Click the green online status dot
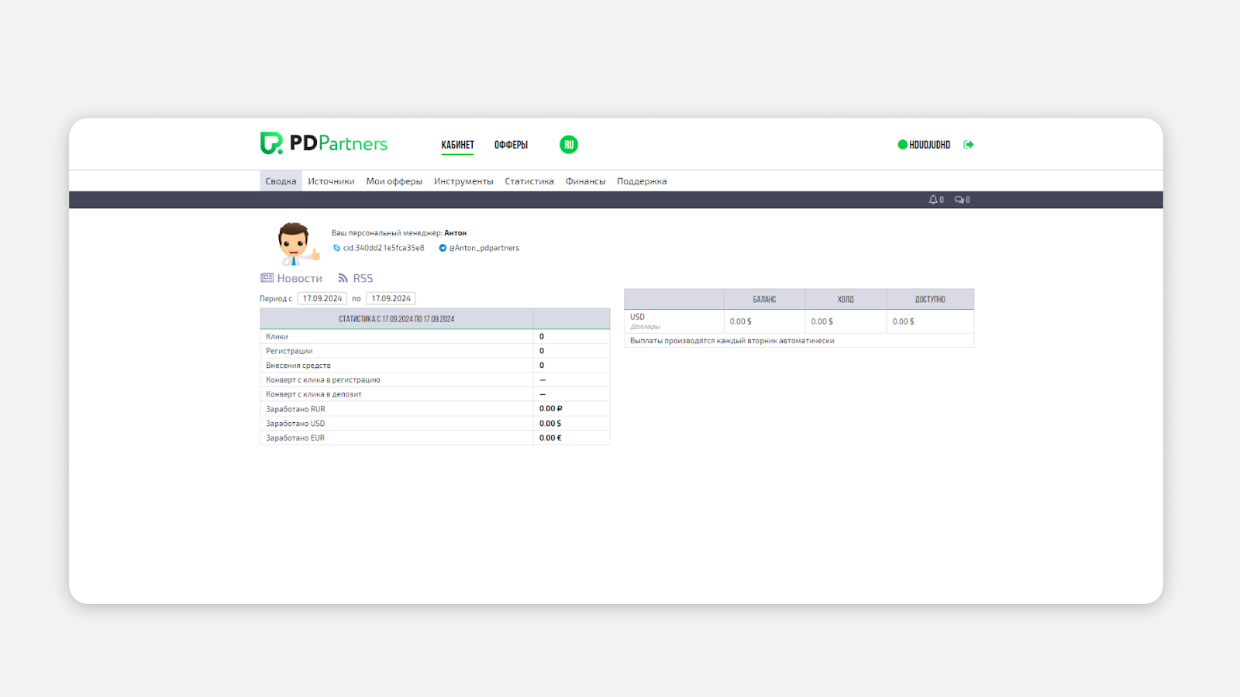Viewport: 1240px width, 697px height. point(902,145)
